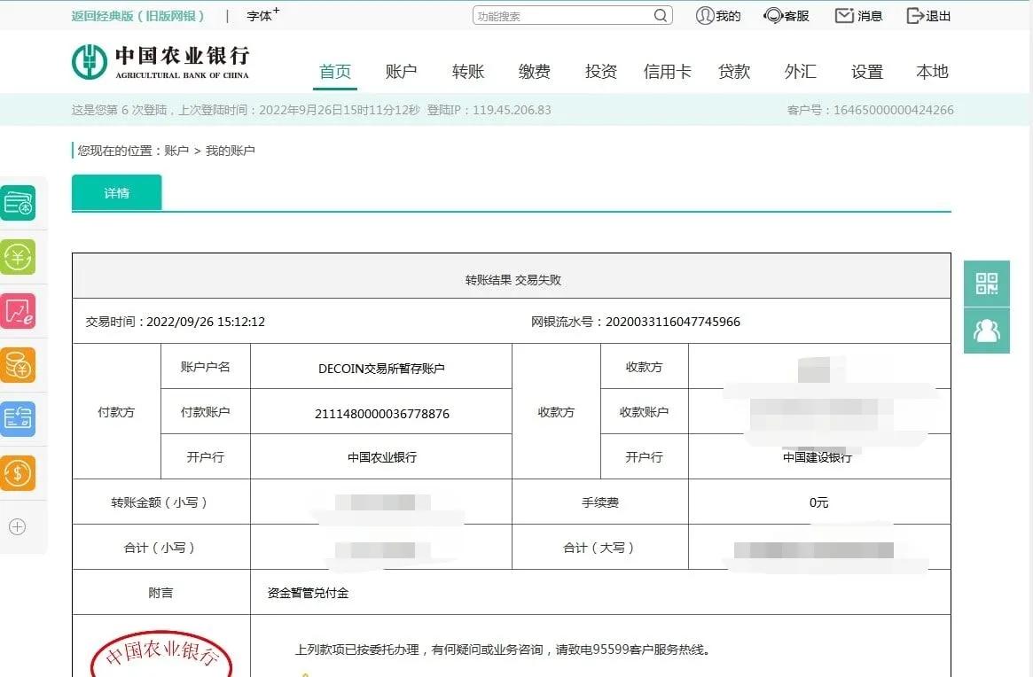Select the 设置 settings menu item

click(x=866, y=72)
